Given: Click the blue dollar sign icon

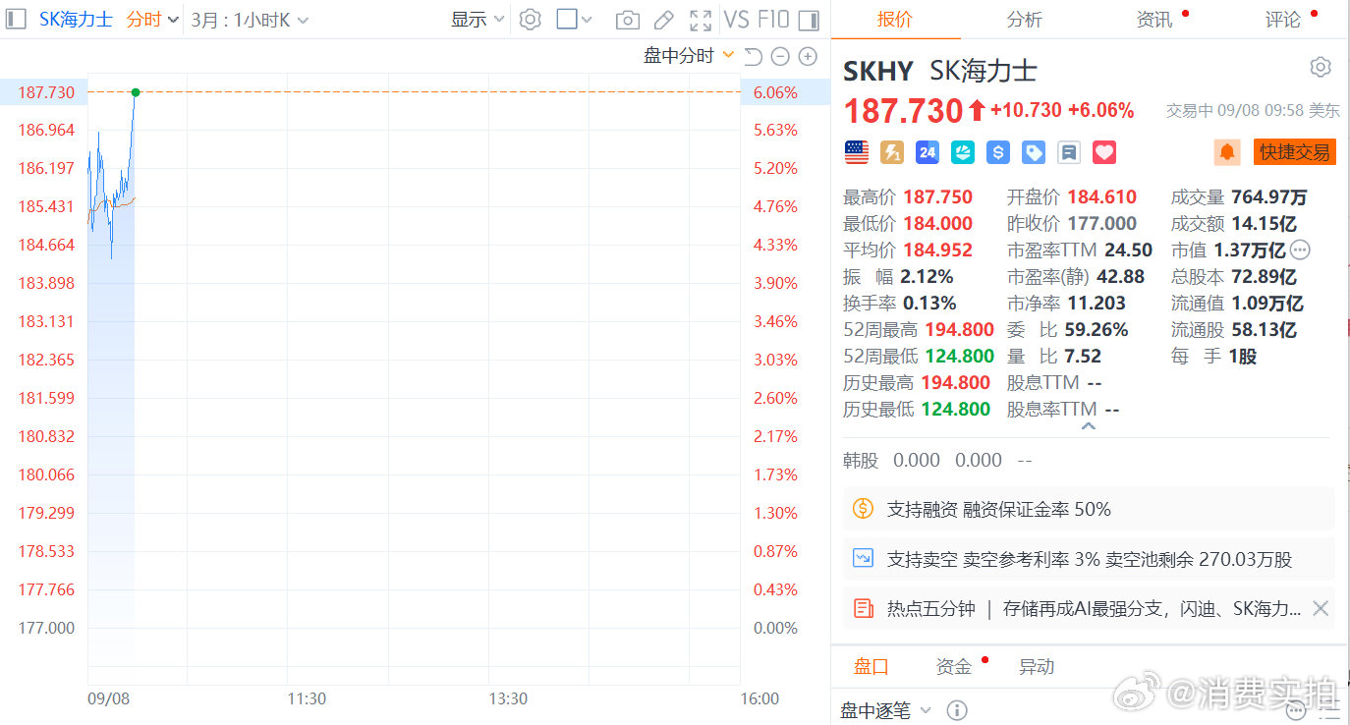Looking at the screenshot, I should pos(998,152).
